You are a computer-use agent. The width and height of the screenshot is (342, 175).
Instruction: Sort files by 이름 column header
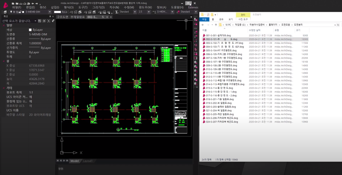click(x=204, y=30)
